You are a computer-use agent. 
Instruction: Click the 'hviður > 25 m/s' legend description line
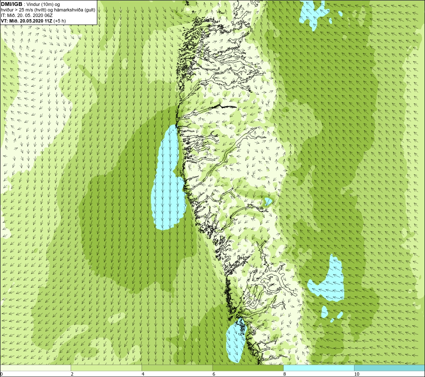tap(48, 10)
